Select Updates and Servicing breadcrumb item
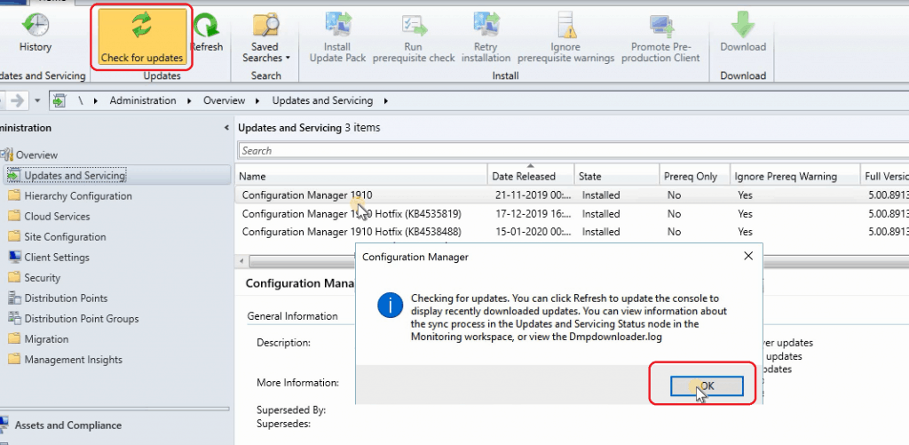909x445 pixels. point(322,100)
